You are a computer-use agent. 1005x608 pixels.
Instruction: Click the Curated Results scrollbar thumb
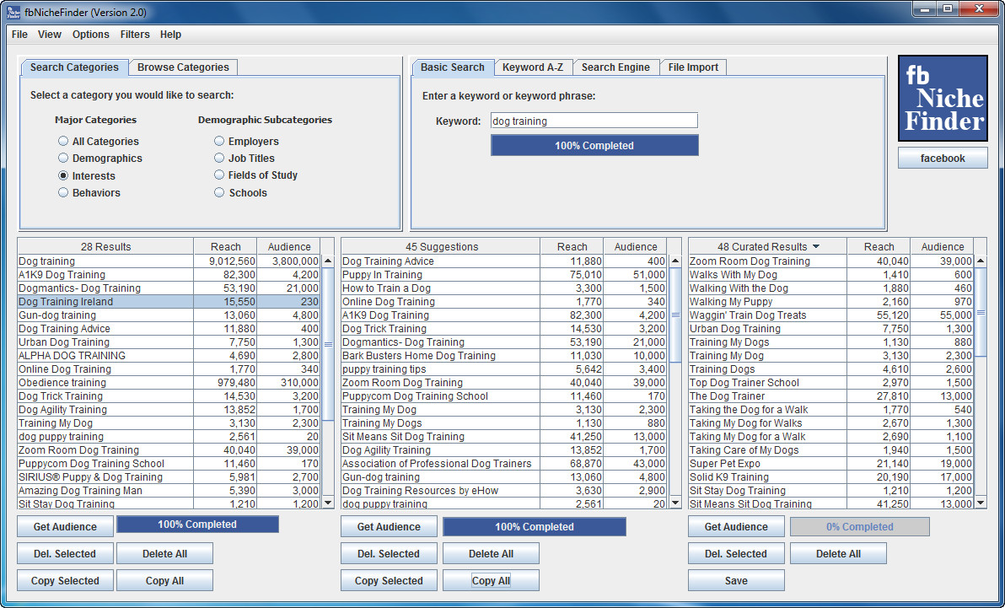pos(981,312)
